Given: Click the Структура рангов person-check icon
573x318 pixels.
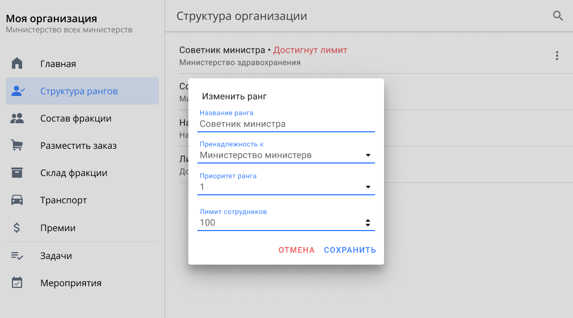Looking at the screenshot, I should click(x=18, y=91).
